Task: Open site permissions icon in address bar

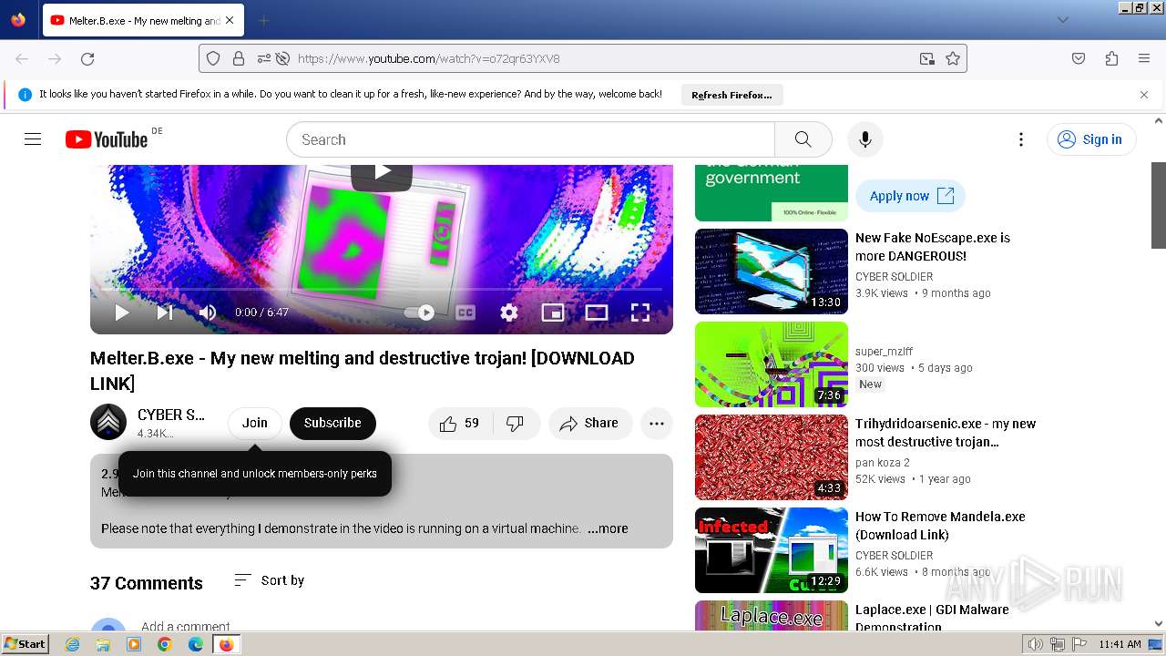Action: pyautogui.click(x=263, y=58)
